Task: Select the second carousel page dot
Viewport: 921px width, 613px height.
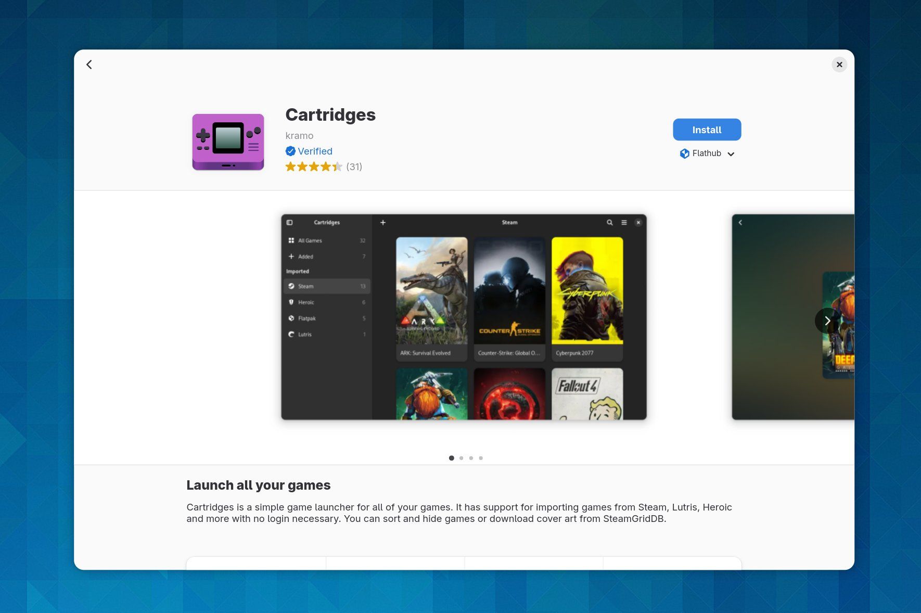Action: pyautogui.click(x=461, y=458)
